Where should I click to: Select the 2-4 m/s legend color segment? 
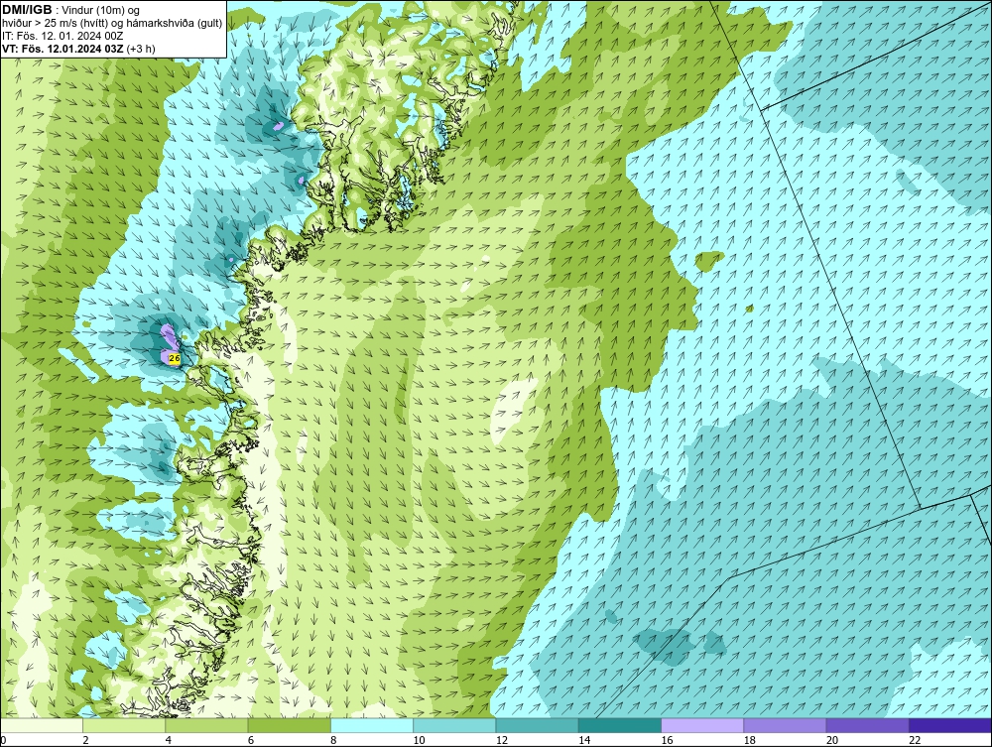coord(124,725)
